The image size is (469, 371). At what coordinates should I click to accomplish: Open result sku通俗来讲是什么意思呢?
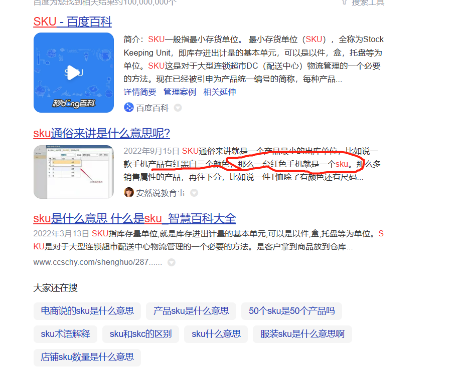102,133
